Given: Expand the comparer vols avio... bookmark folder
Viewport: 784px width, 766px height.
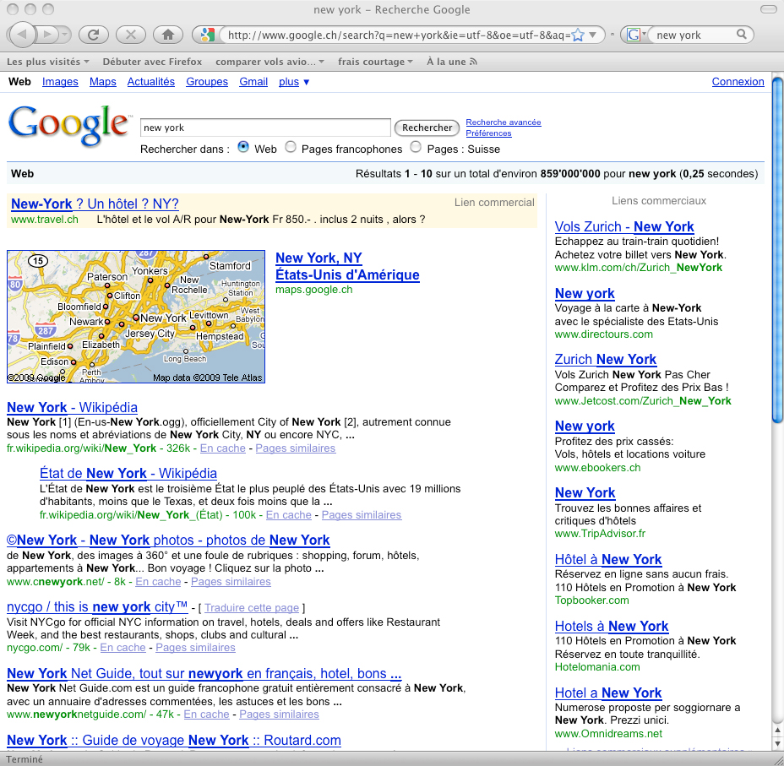Looking at the screenshot, I should 269,62.
